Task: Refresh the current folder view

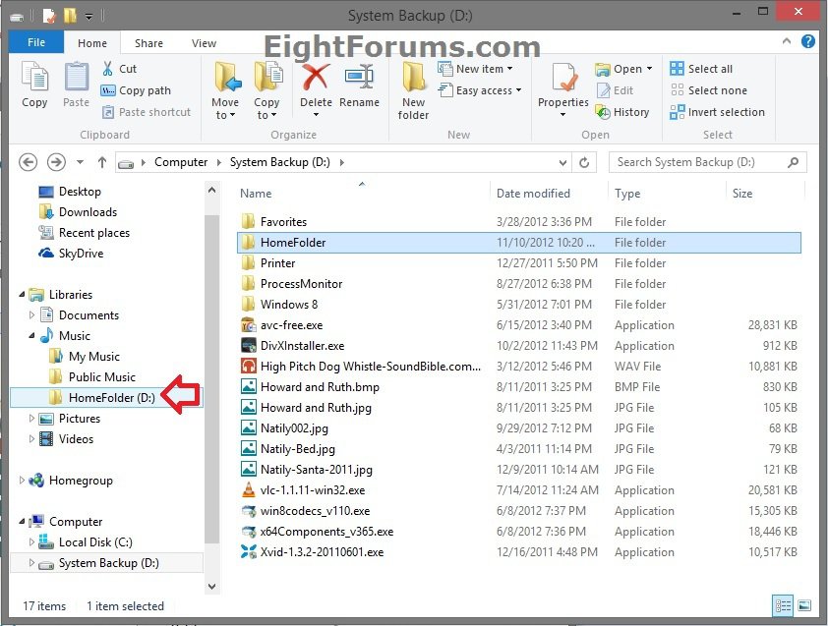Action: tap(585, 162)
